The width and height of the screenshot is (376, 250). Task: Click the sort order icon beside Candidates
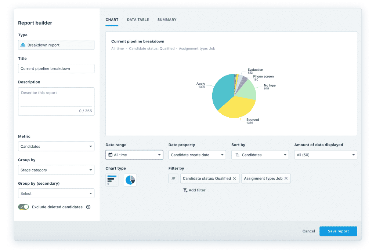coord(236,155)
